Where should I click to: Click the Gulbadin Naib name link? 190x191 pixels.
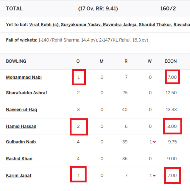tap(21, 142)
